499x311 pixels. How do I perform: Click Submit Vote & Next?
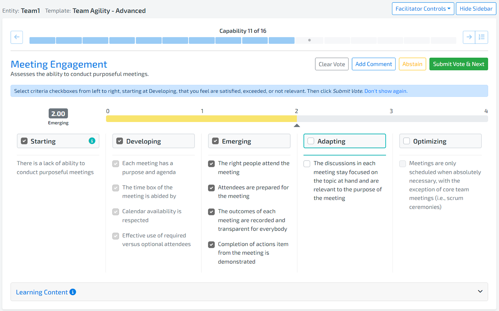458,64
